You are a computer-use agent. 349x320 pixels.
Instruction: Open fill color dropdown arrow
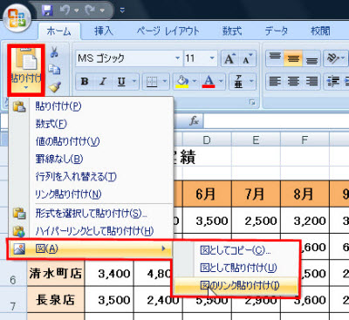(x=195, y=81)
